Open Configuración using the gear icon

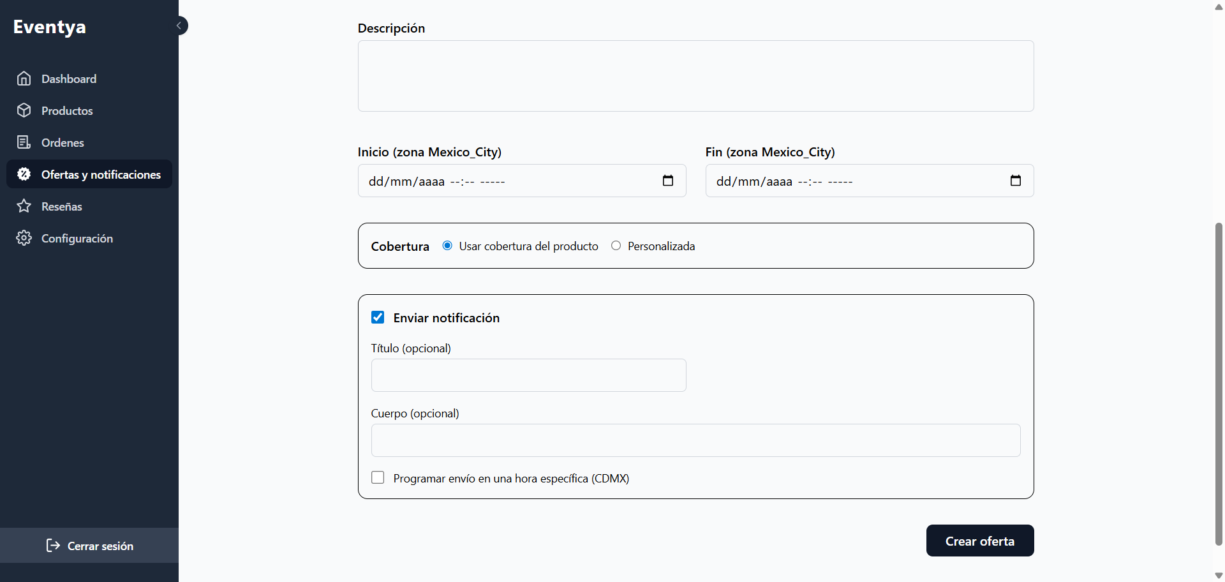point(24,238)
